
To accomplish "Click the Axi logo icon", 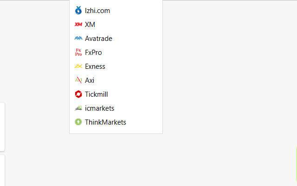I will tap(78, 80).
